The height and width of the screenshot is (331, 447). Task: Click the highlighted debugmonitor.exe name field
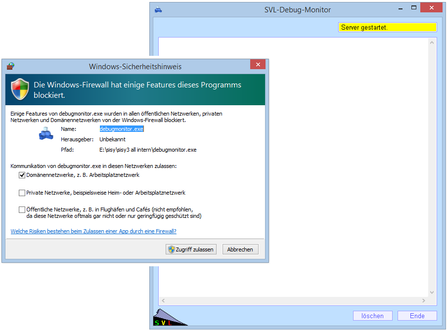121,129
